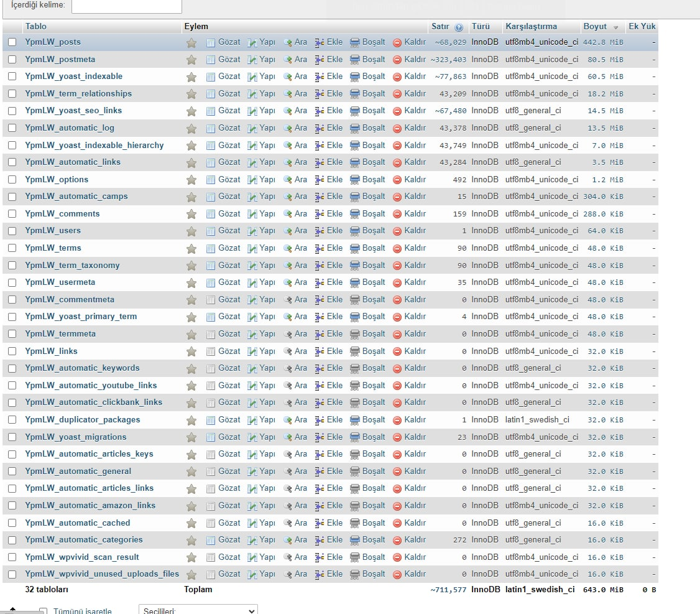Tick the Tümünü işaretle checkbox
Screen dimensions: 700x614
(44, 611)
